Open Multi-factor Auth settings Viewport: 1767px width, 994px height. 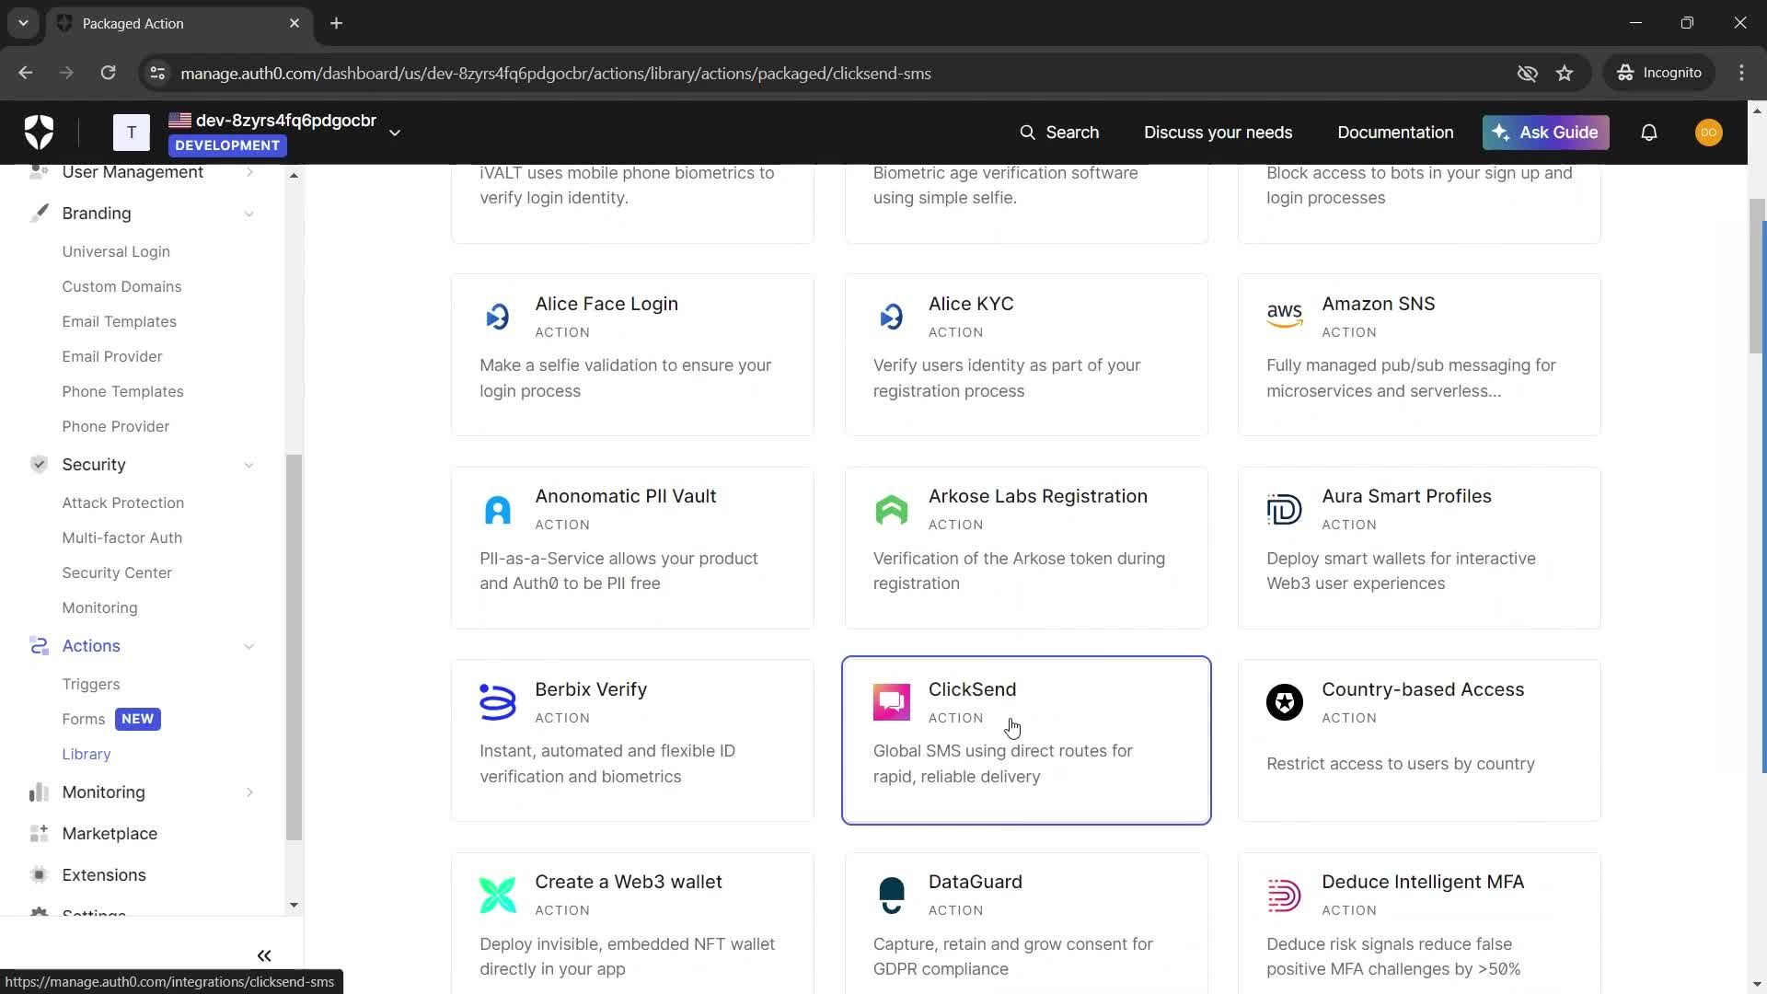(x=121, y=537)
